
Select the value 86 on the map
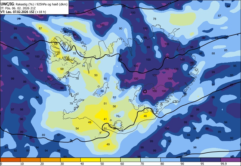coord(102,91)
